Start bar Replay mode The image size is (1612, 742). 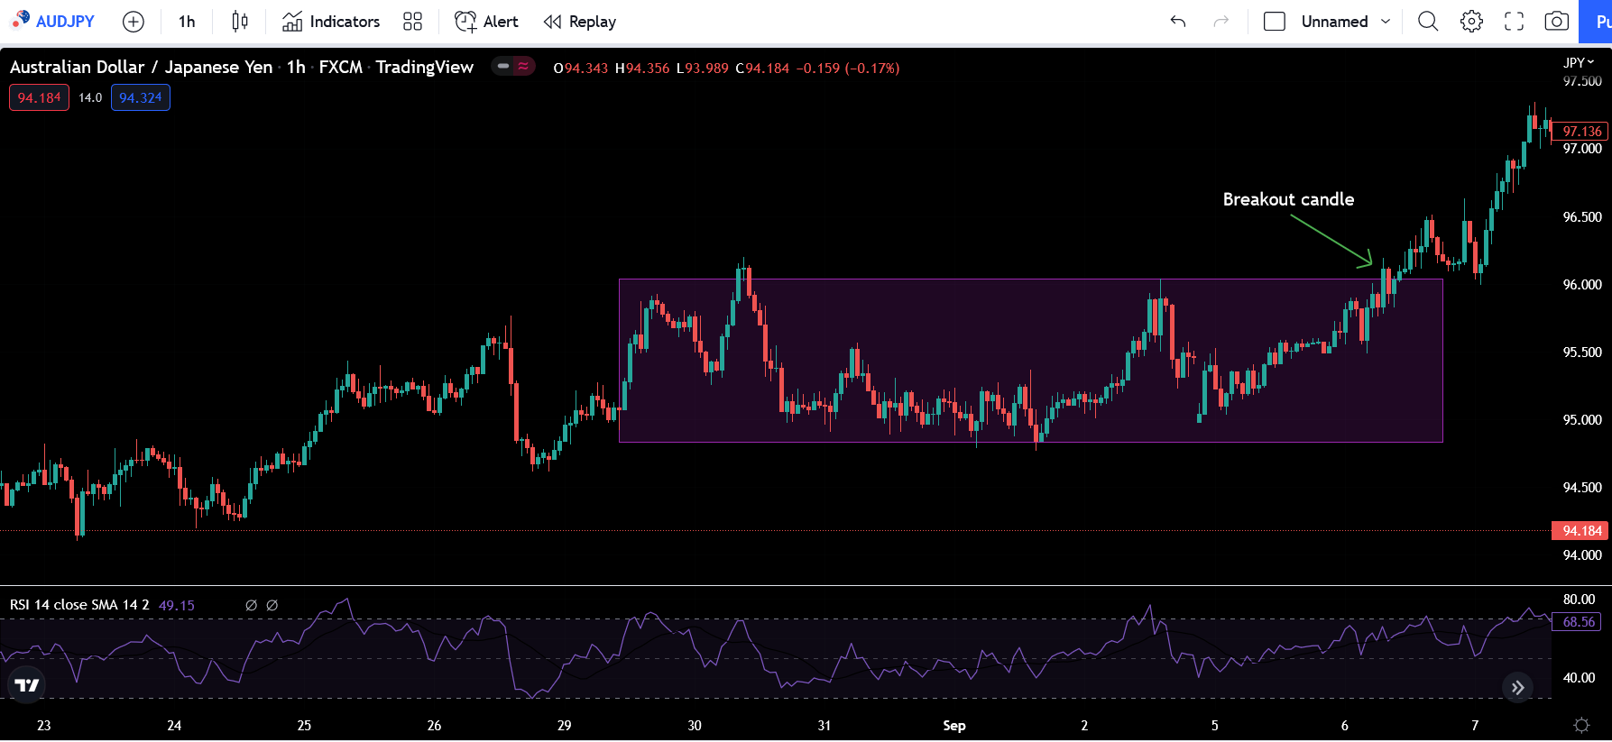pyautogui.click(x=580, y=22)
